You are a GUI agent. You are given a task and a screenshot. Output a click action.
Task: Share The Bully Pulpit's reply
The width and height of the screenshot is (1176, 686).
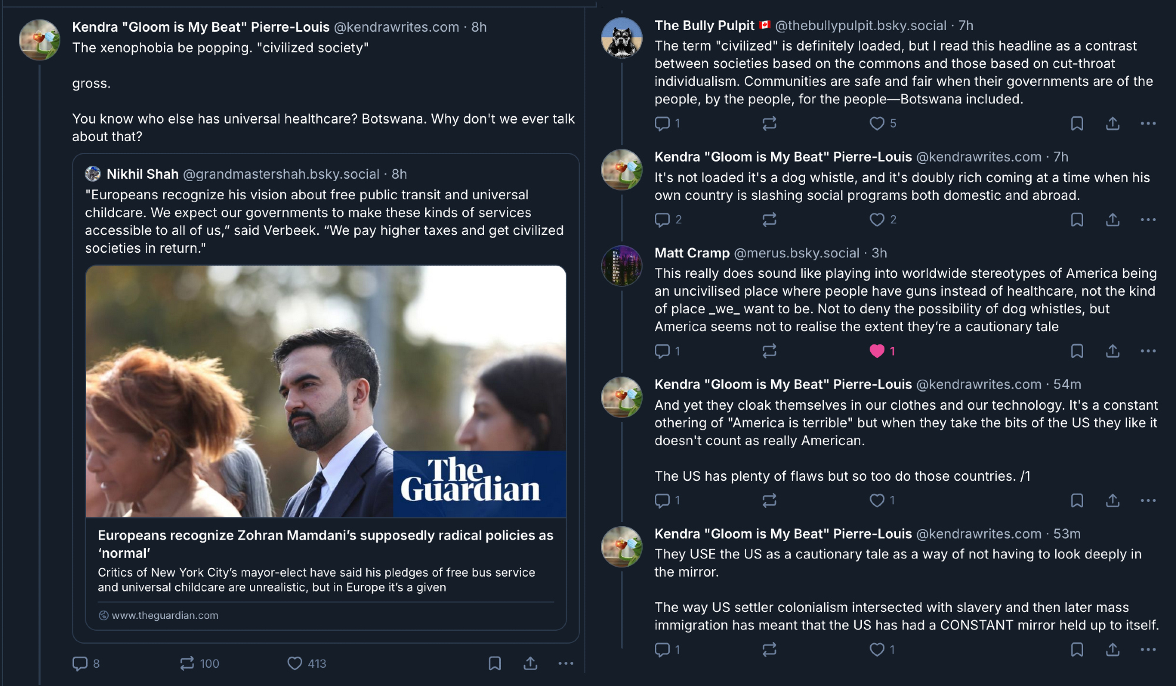pos(1112,123)
